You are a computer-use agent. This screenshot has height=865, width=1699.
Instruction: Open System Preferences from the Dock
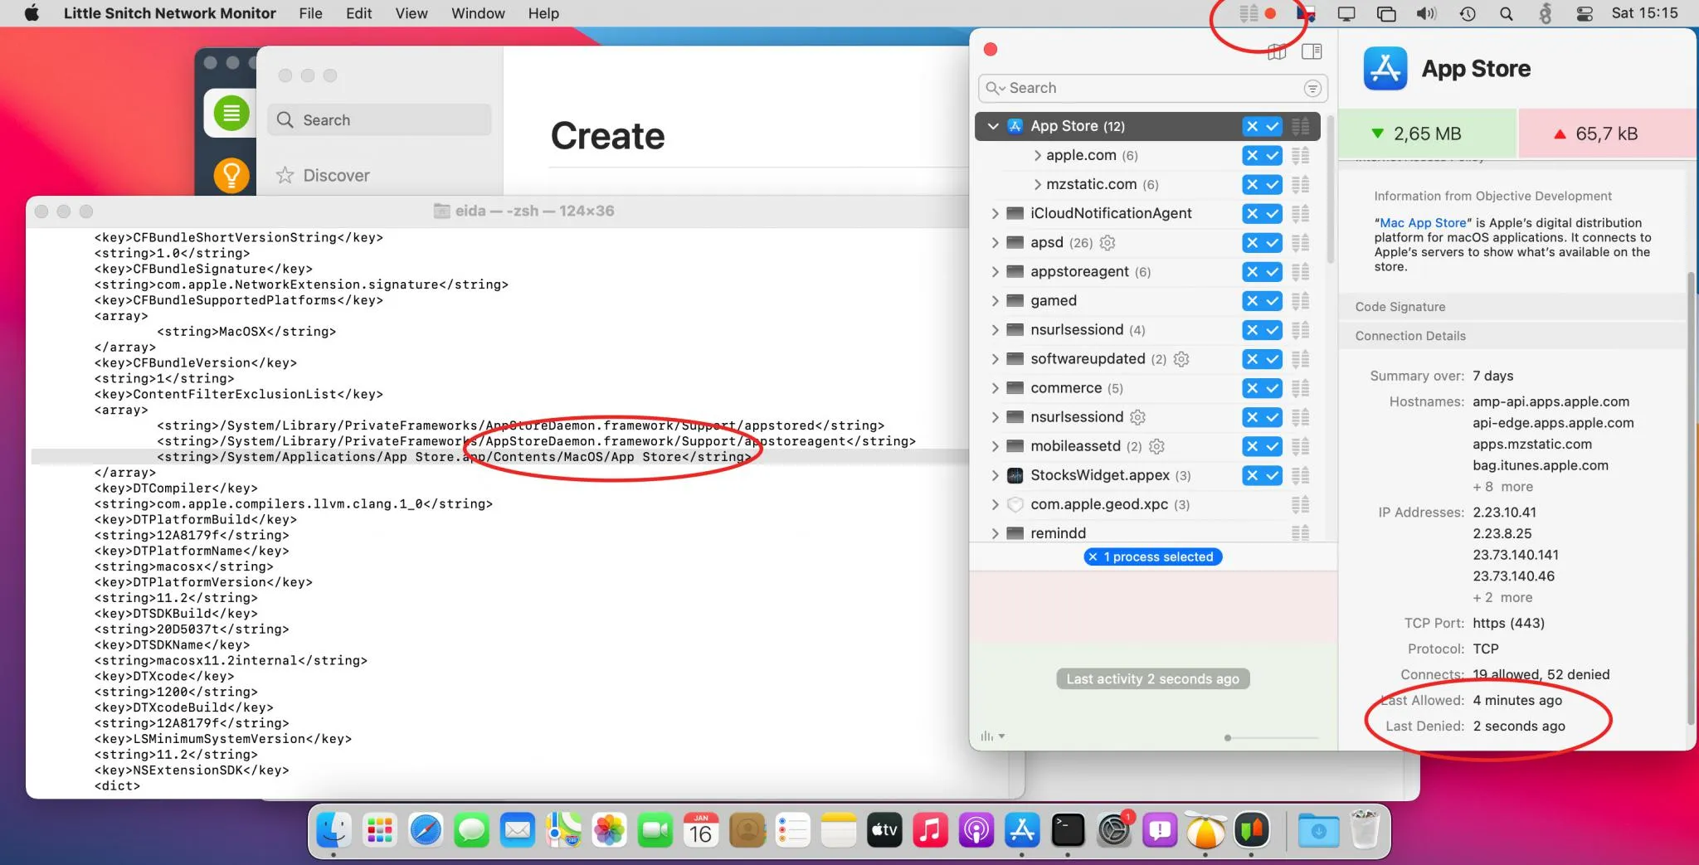(x=1114, y=829)
